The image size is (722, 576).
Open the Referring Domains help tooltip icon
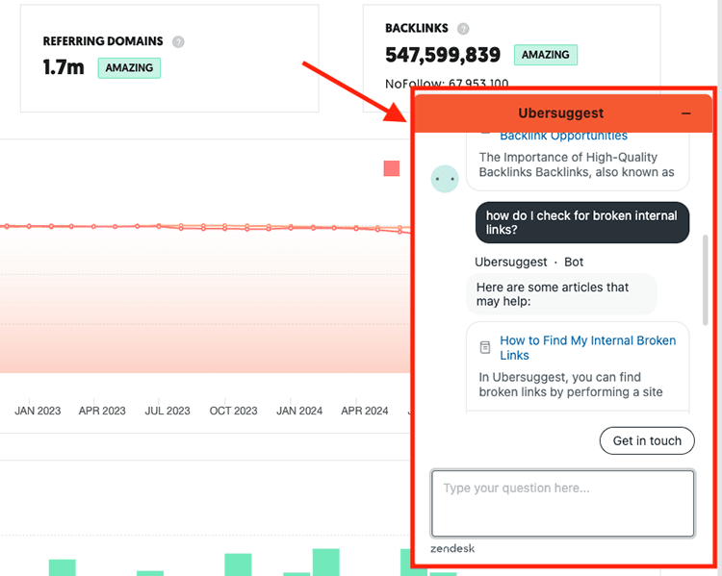(x=178, y=42)
